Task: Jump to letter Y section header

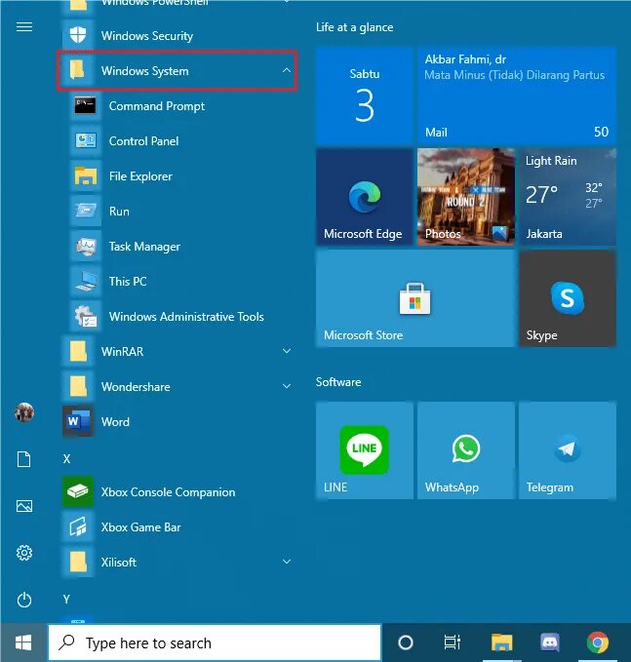Action: pos(66,599)
